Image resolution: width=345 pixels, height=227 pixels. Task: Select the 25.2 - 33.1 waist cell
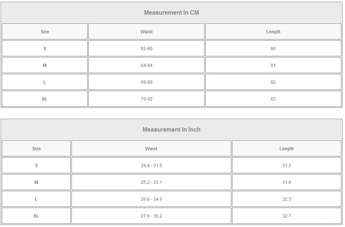click(x=151, y=182)
